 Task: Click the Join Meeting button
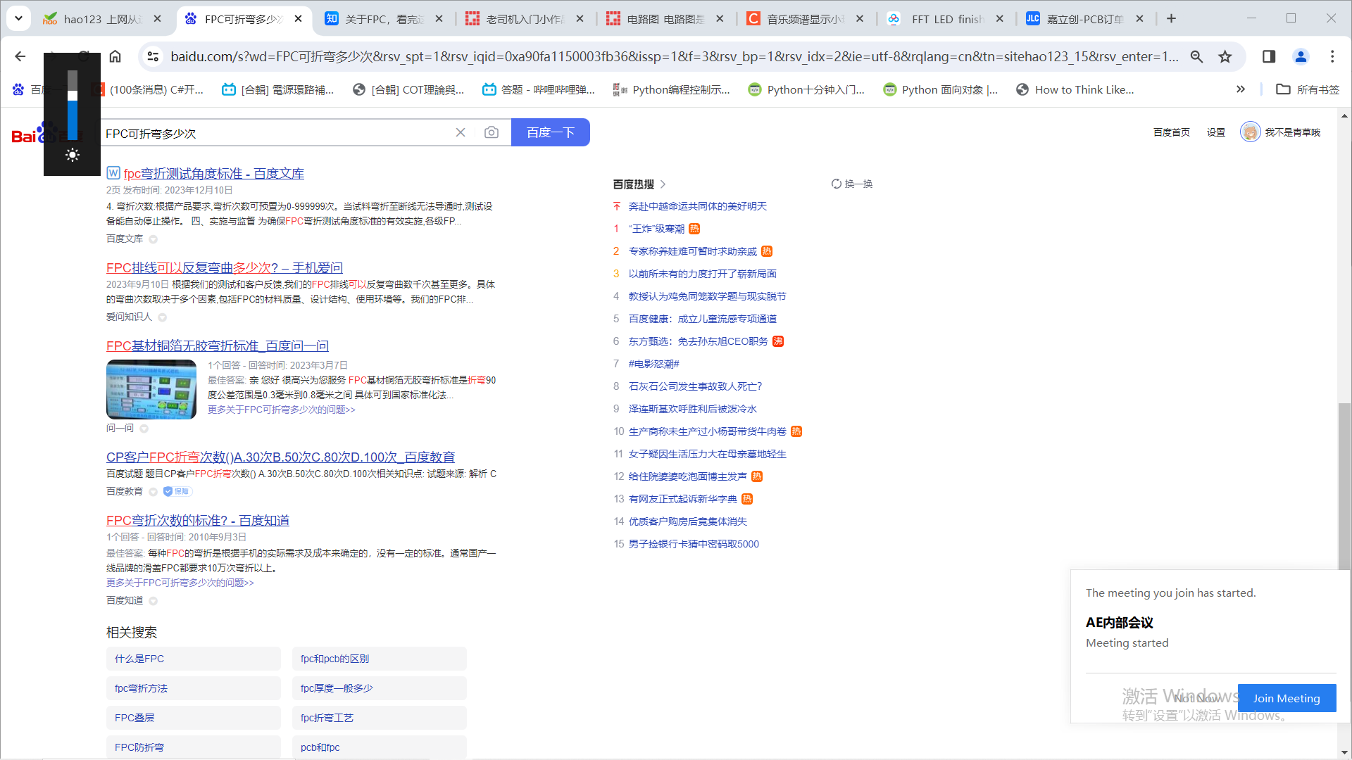[x=1287, y=698]
